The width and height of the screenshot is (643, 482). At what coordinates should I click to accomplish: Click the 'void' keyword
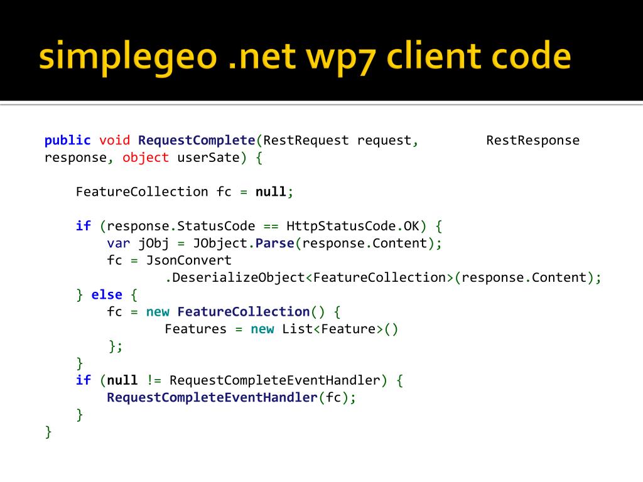114,140
